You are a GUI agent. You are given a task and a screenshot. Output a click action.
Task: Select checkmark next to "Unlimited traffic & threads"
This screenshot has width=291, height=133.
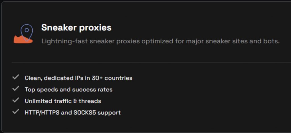point(16,100)
